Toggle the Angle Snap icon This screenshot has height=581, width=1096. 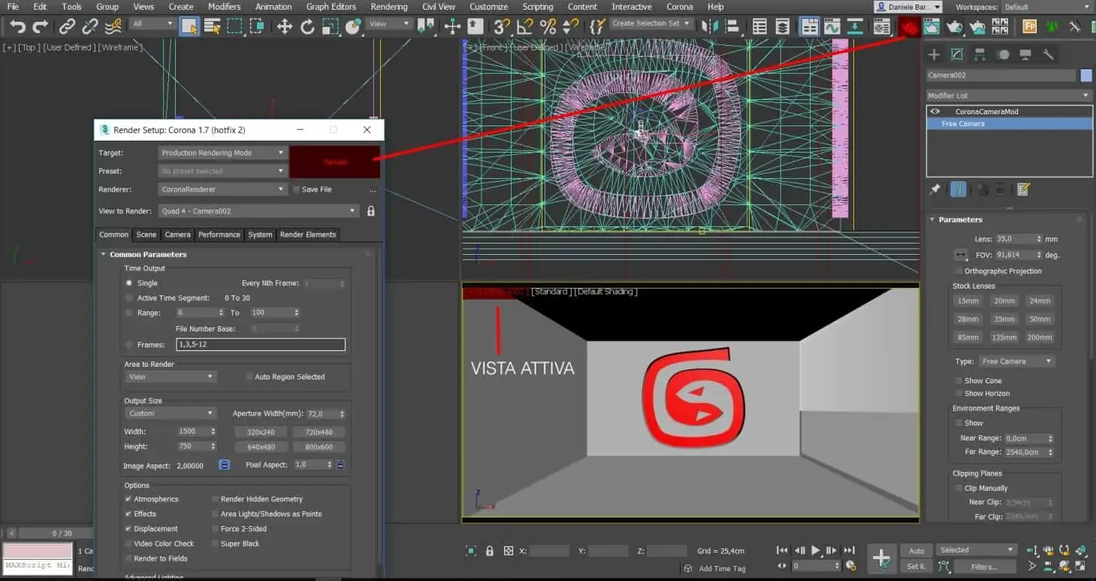pyautogui.click(x=525, y=27)
